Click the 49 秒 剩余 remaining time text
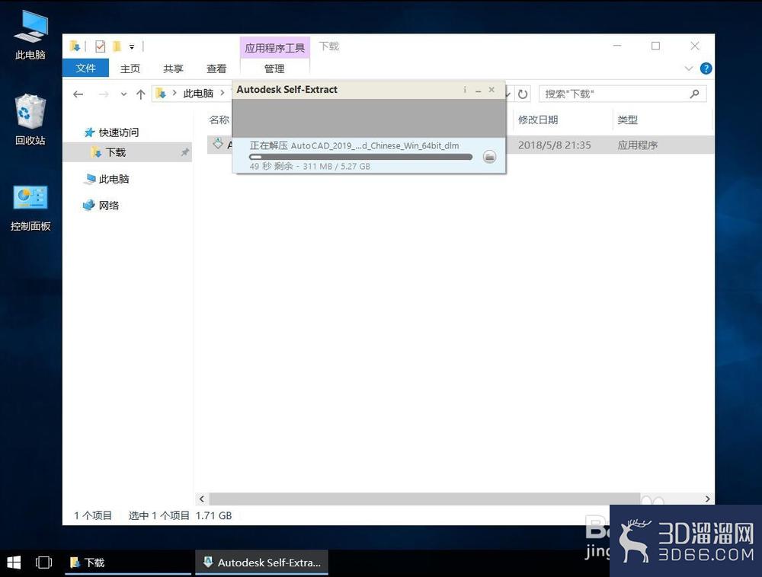 point(271,167)
